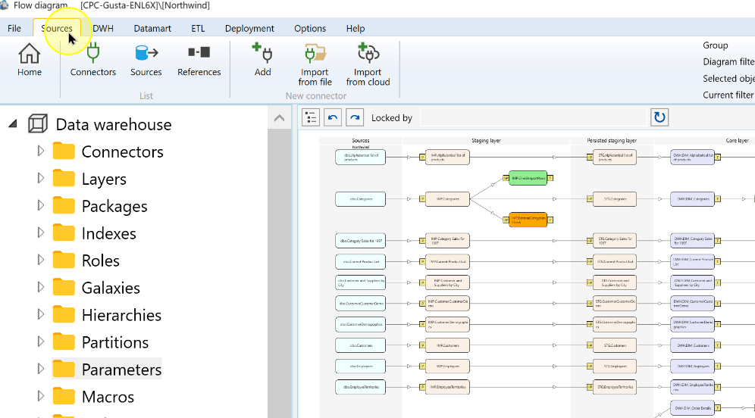Select the Packages tree item
The image size is (755, 418).
[x=114, y=206]
